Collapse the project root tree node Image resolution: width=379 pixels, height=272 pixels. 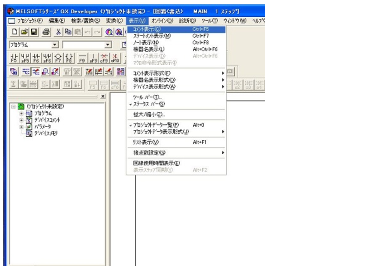(13, 107)
